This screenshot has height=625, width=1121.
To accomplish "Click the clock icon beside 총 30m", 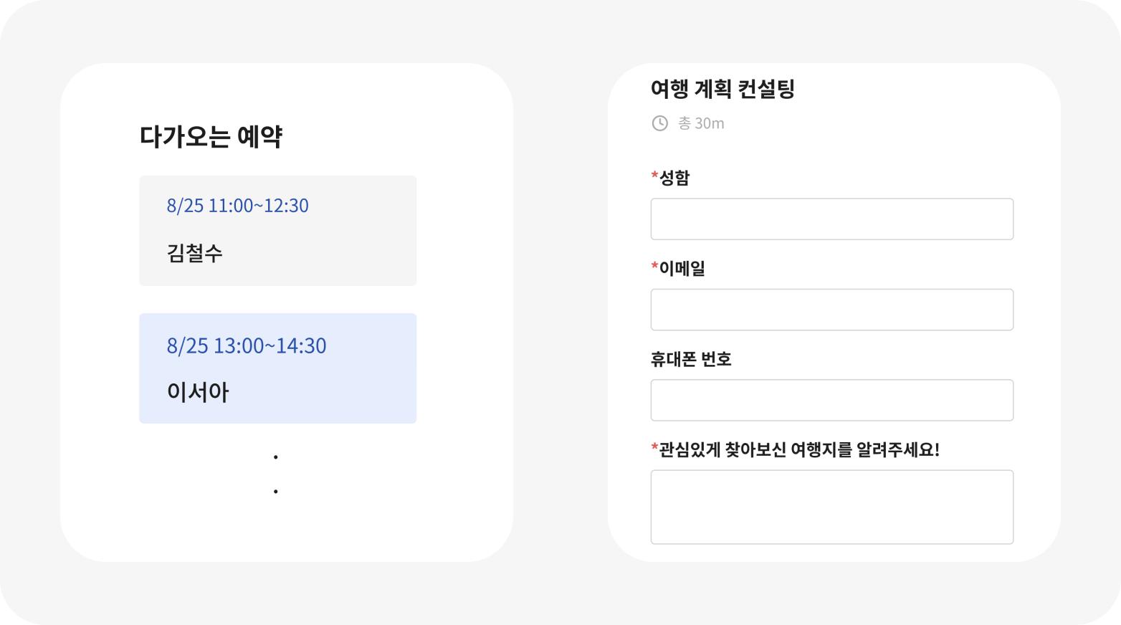I will coord(659,123).
